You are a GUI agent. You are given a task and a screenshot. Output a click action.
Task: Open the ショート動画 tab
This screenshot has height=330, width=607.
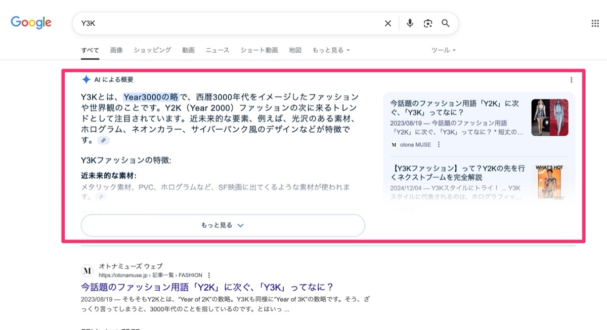point(259,50)
